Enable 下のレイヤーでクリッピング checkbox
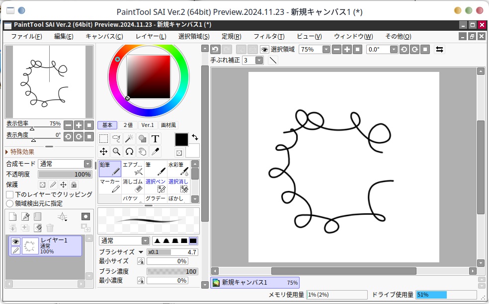This screenshot has height=304, width=489. point(10,194)
